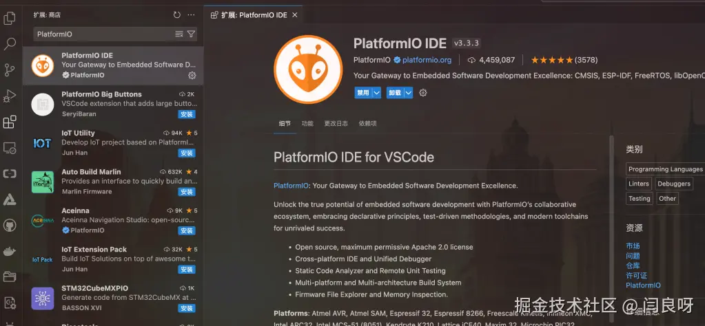The height and width of the screenshot is (326, 705).
Task: Click the Programming Languages category tag
Action: click(x=666, y=169)
